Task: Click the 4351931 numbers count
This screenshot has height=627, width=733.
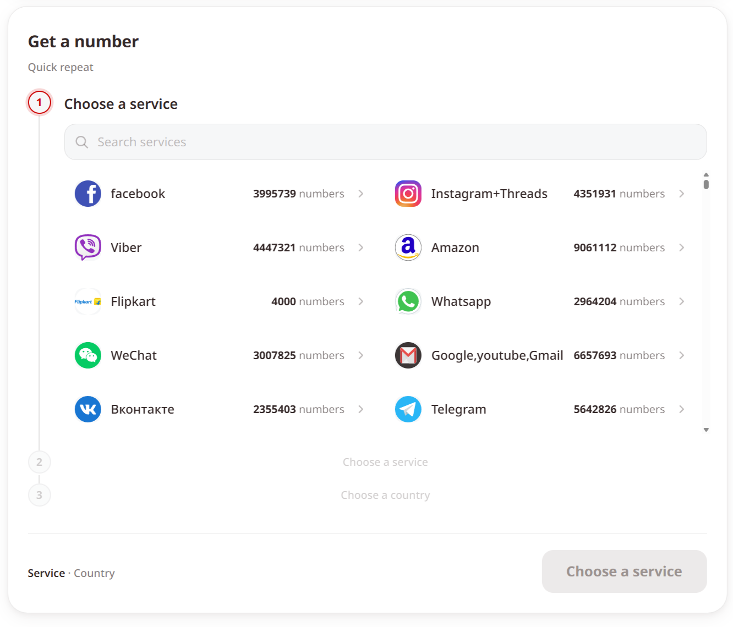Action: click(619, 194)
